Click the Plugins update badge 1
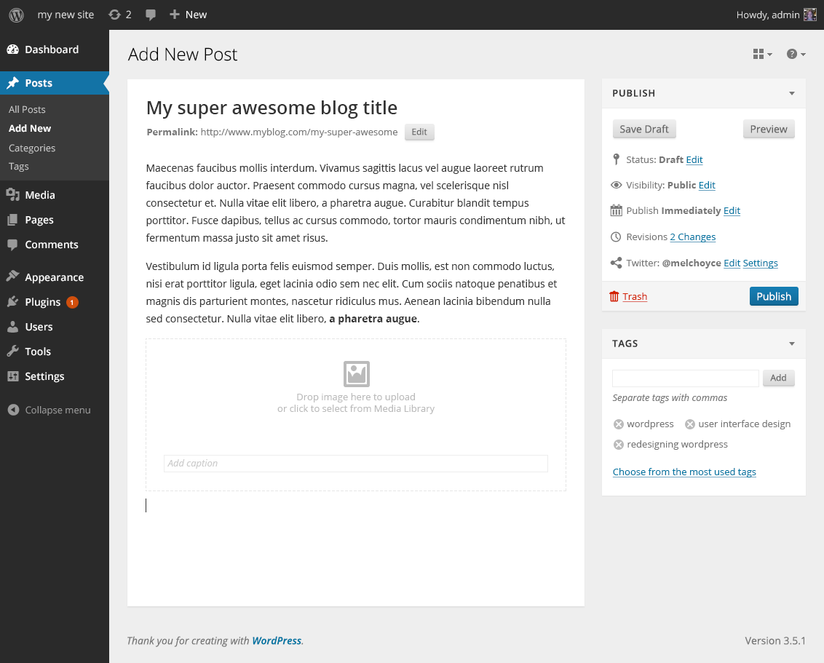 coord(73,302)
